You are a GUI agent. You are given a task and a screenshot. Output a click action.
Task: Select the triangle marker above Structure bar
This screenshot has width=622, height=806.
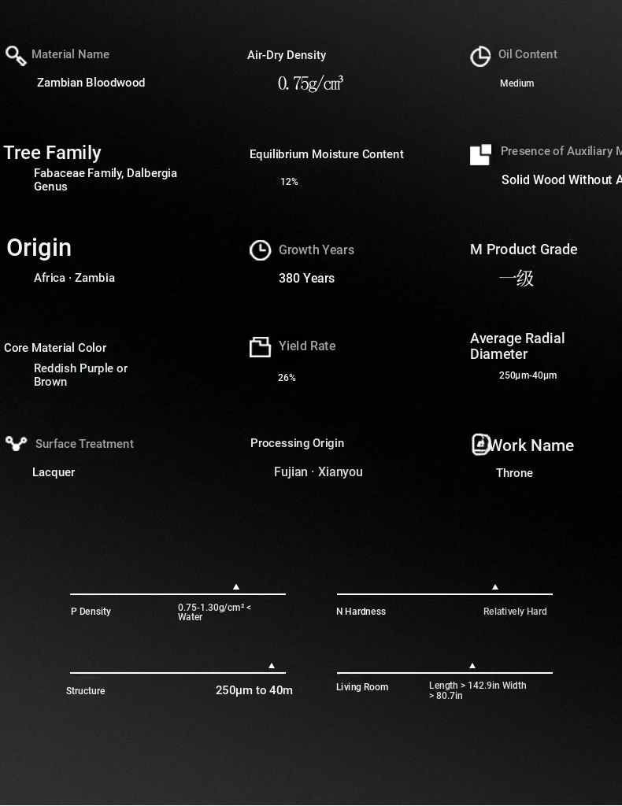272,666
